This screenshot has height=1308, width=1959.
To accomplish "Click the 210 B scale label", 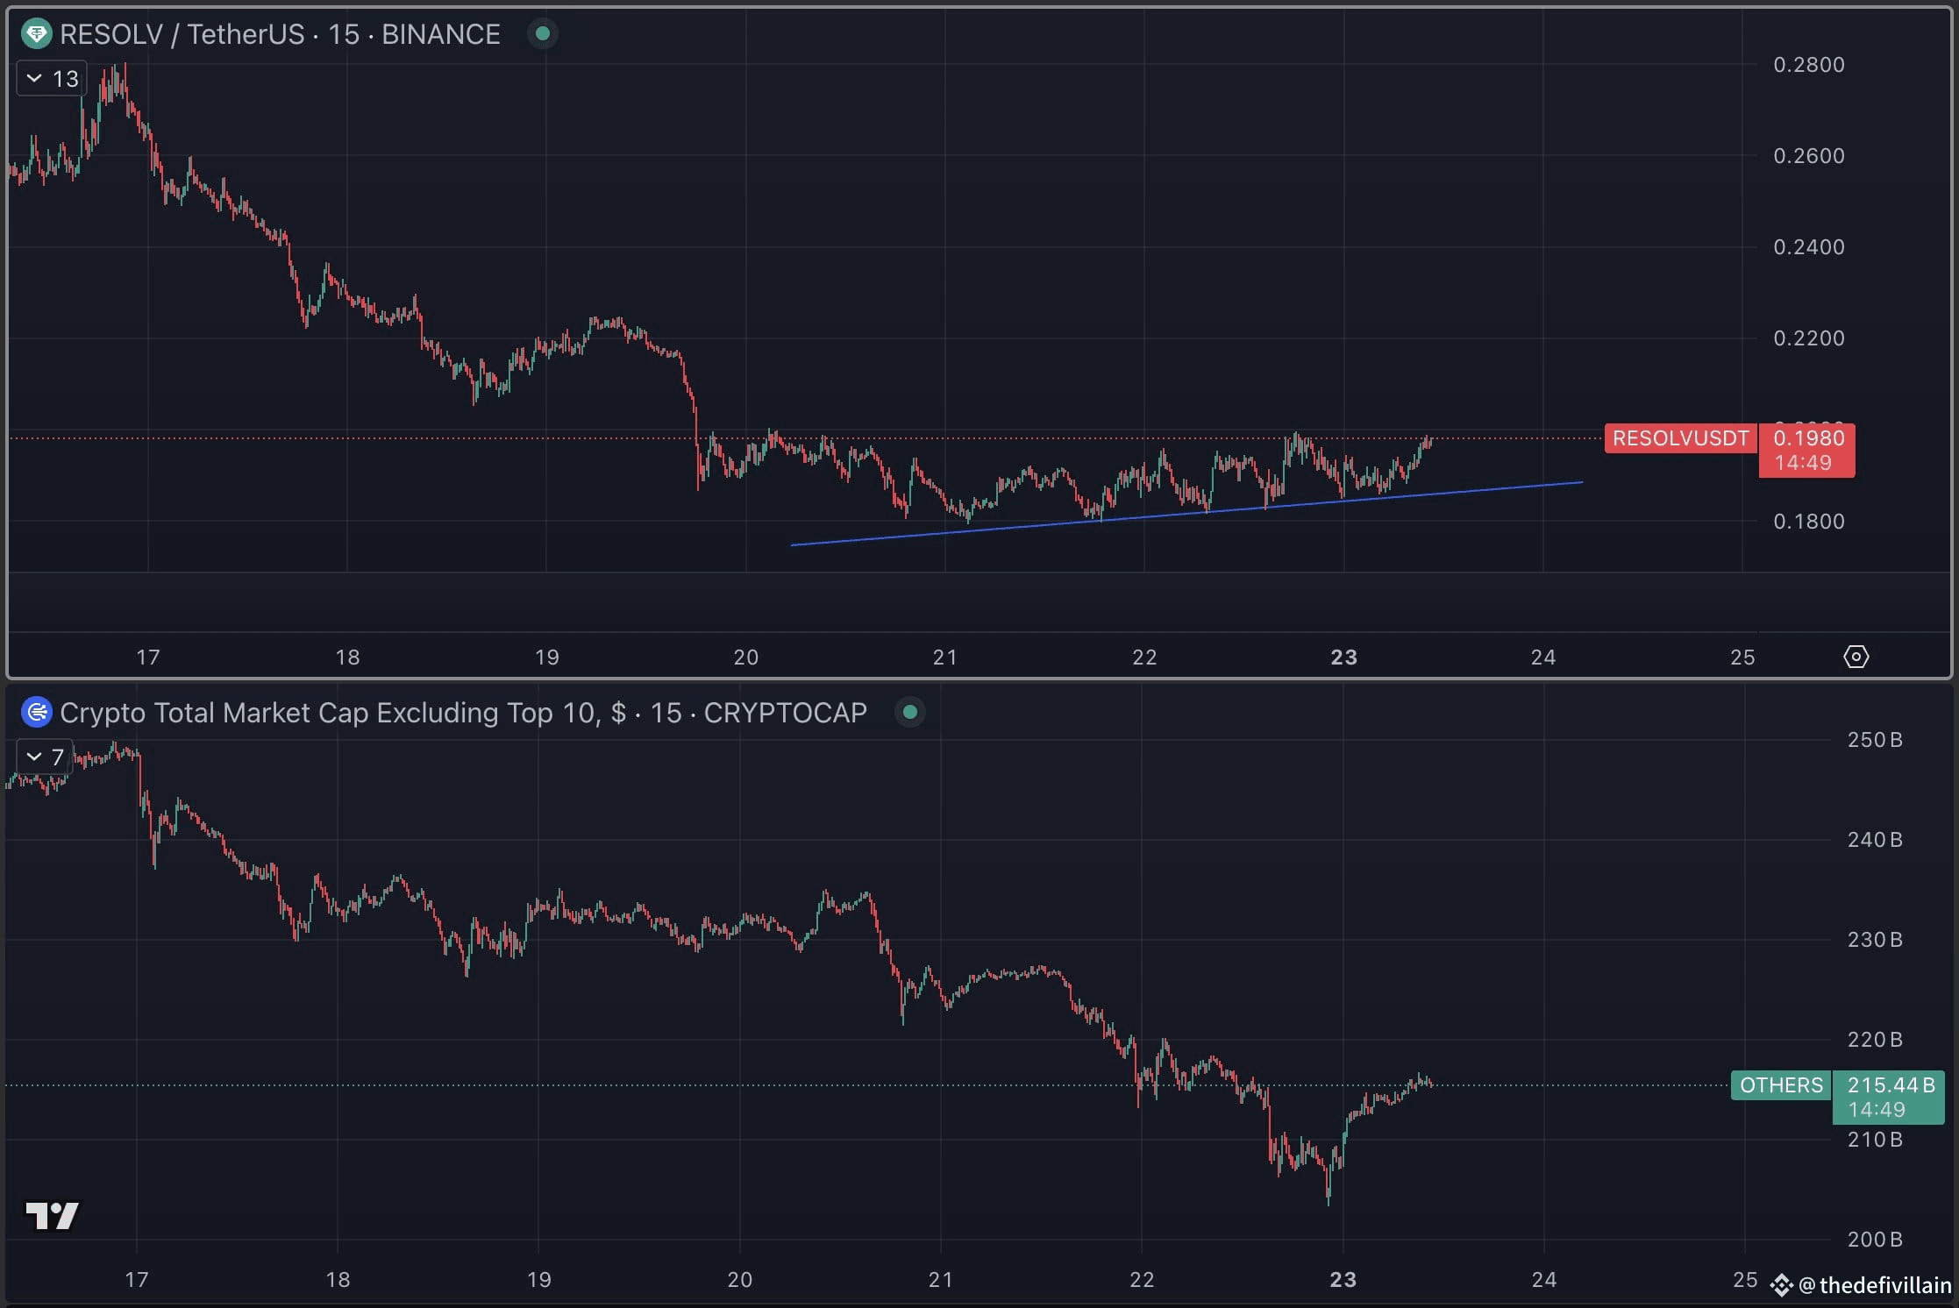I will pyautogui.click(x=1875, y=1140).
